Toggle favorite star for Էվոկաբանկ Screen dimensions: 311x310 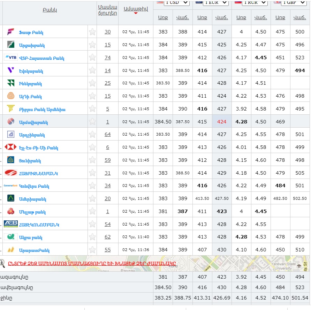click(92, 70)
